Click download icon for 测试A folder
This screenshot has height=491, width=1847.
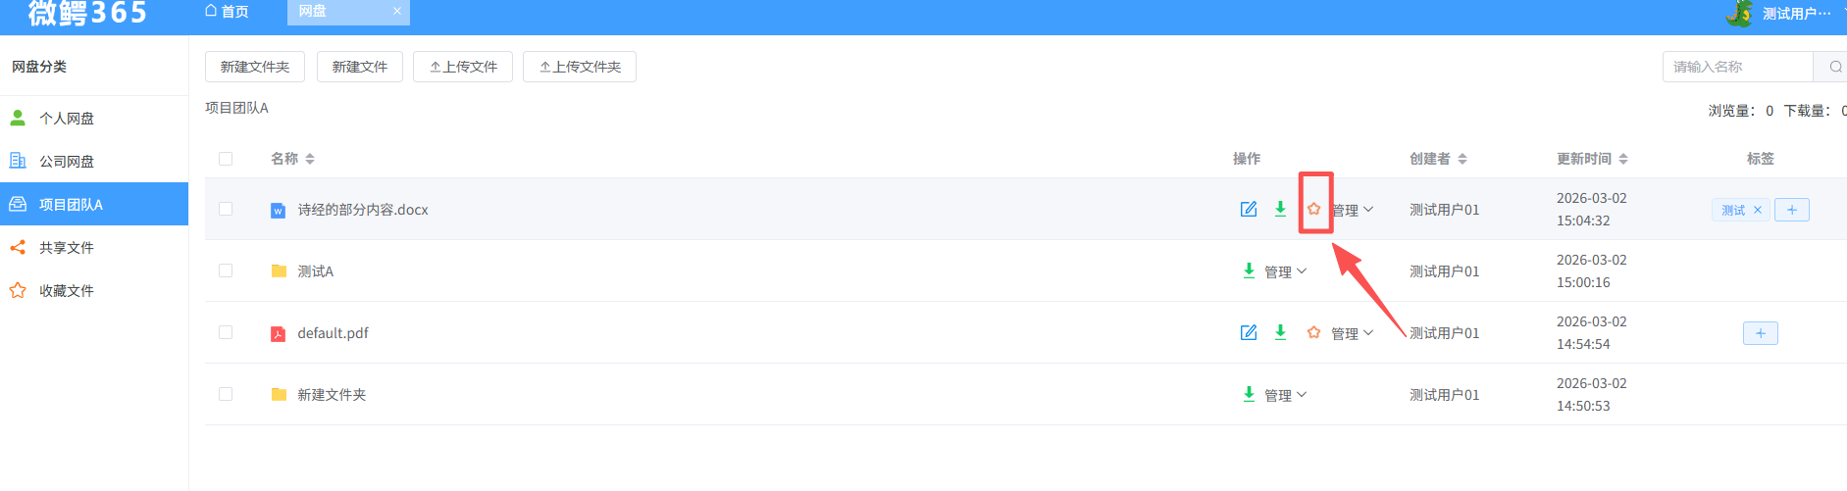pos(1249,270)
